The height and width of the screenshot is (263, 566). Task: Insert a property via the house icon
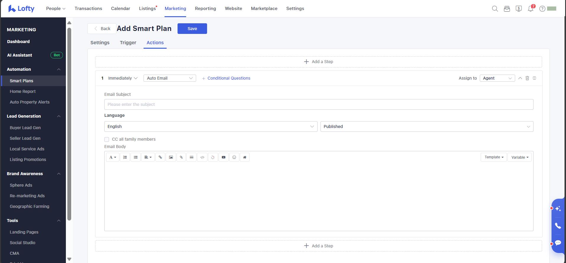[245, 157]
